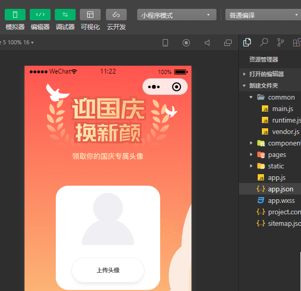Detach simulator with the window pop-out icon
Viewport: 301px width, 291px height.
pyautogui.click(x=228, y=43)
